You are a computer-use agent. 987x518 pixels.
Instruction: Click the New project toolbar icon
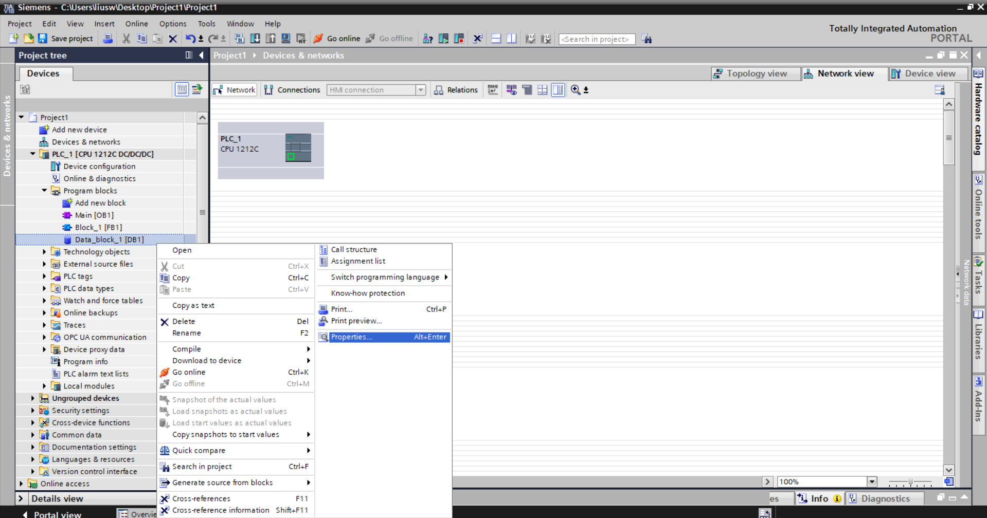tap(14, 39)
